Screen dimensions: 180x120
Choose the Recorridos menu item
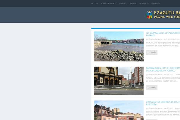[156, 4]
